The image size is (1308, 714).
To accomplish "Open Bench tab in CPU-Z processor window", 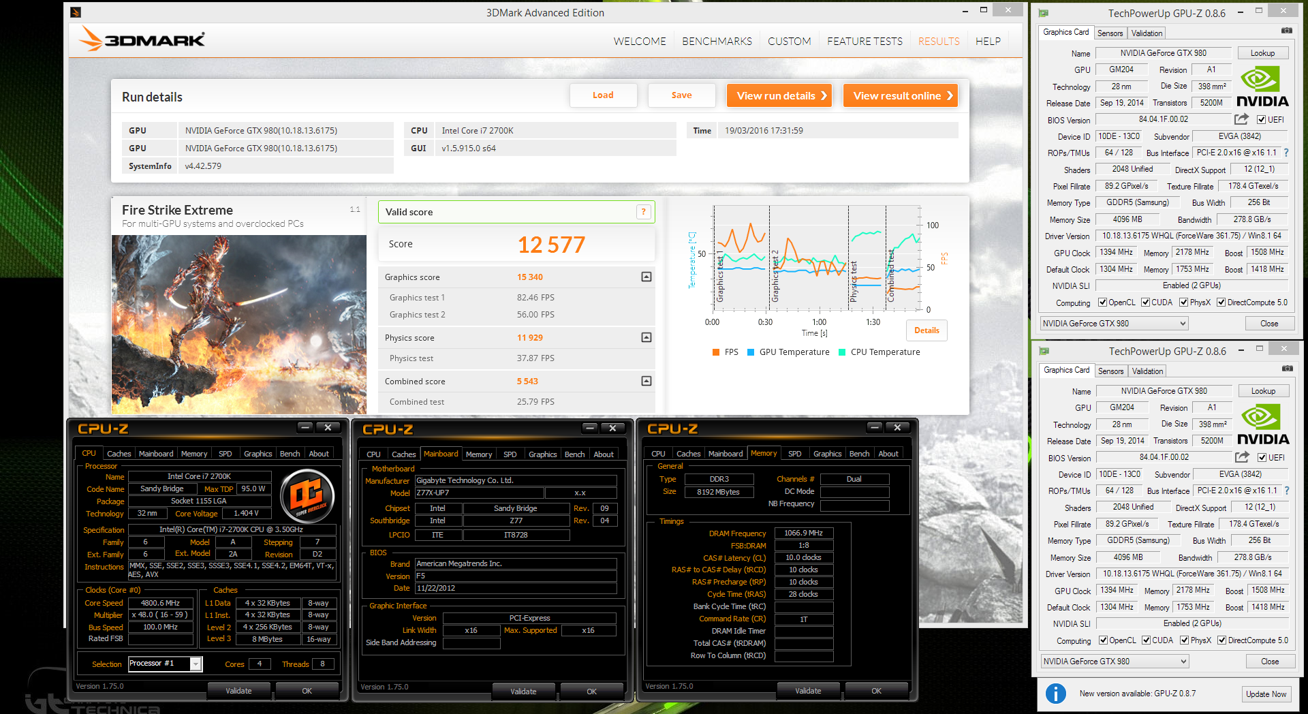I will [x=290, y=454].
